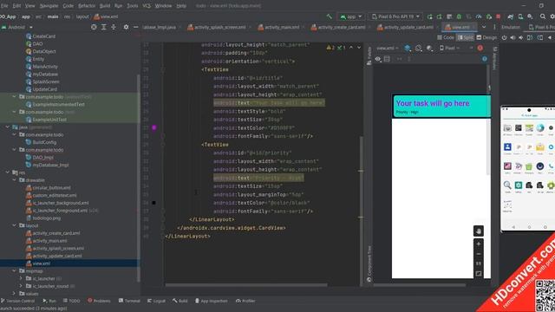Click the emulator power button icon
This screenshot has height=312, width=555.
(x=504, y=37)
